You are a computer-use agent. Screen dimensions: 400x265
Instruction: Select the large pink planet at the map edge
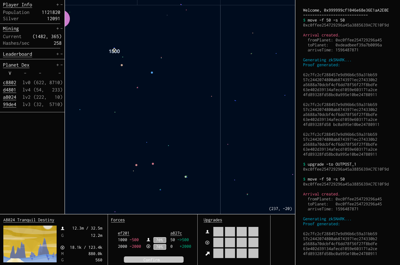pos(67,19)
